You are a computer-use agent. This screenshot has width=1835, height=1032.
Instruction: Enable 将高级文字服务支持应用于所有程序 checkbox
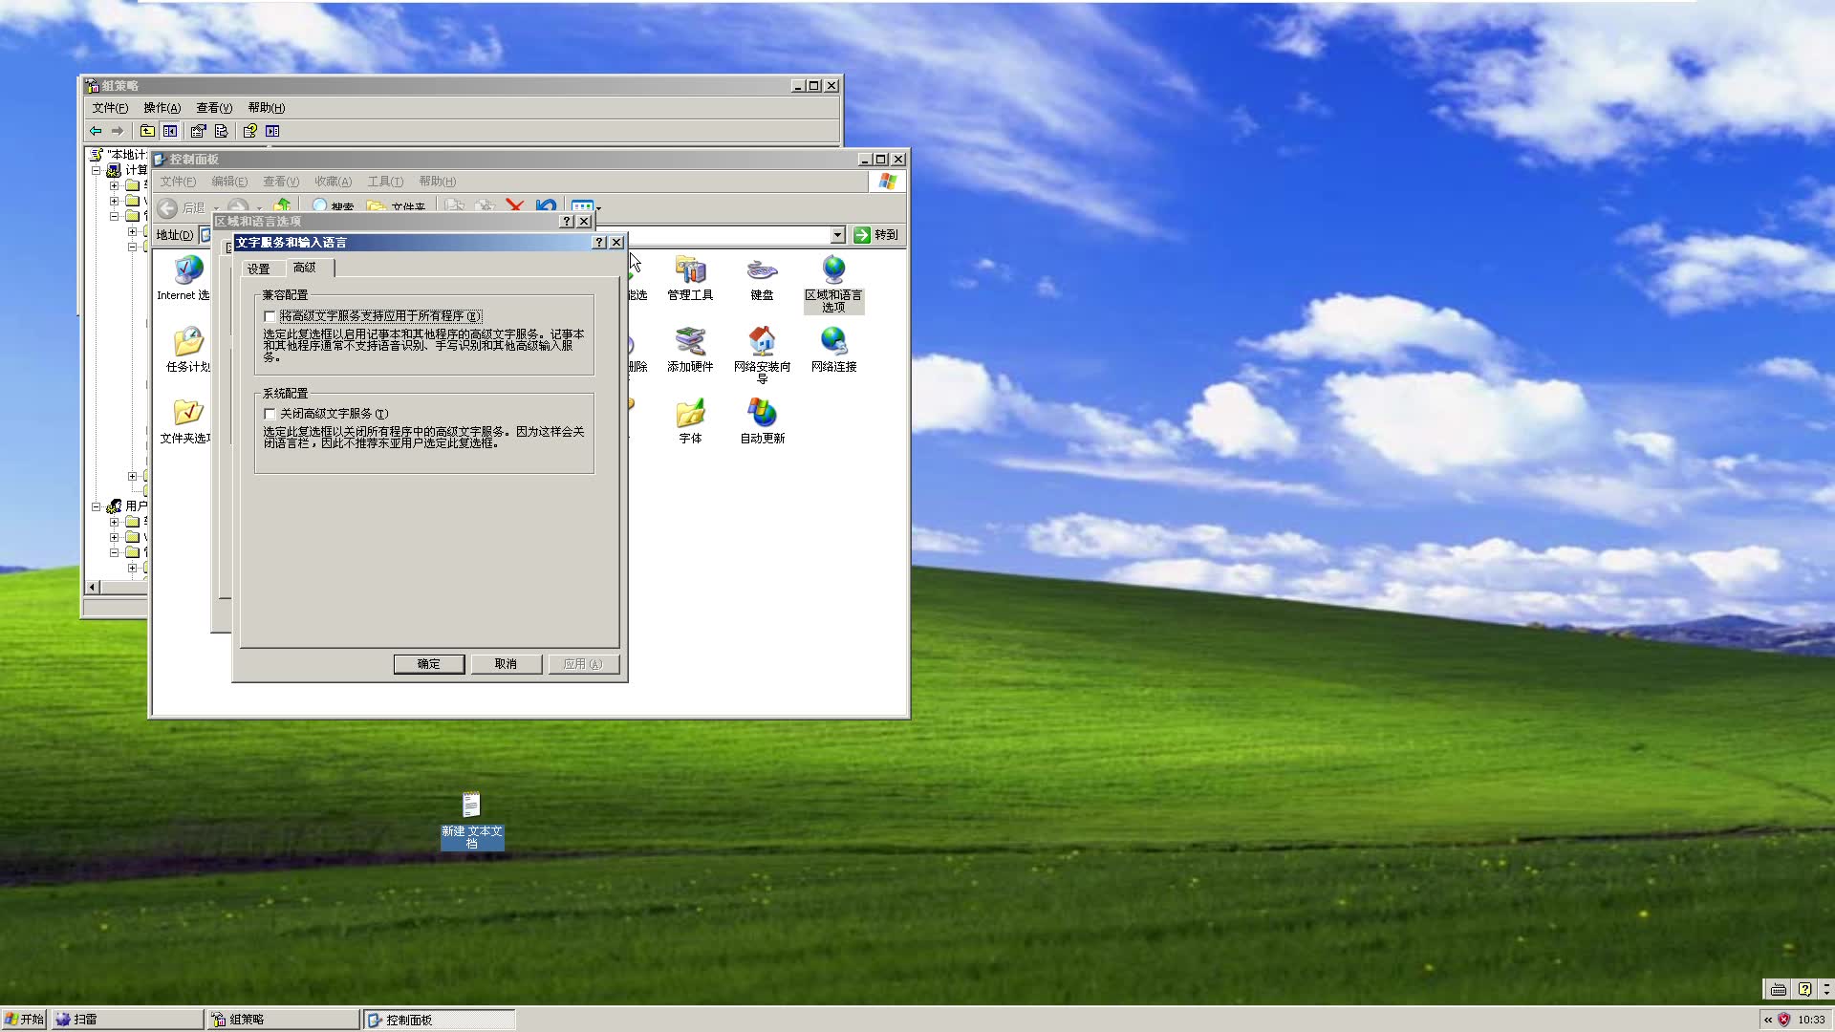[x=270, y=316]
